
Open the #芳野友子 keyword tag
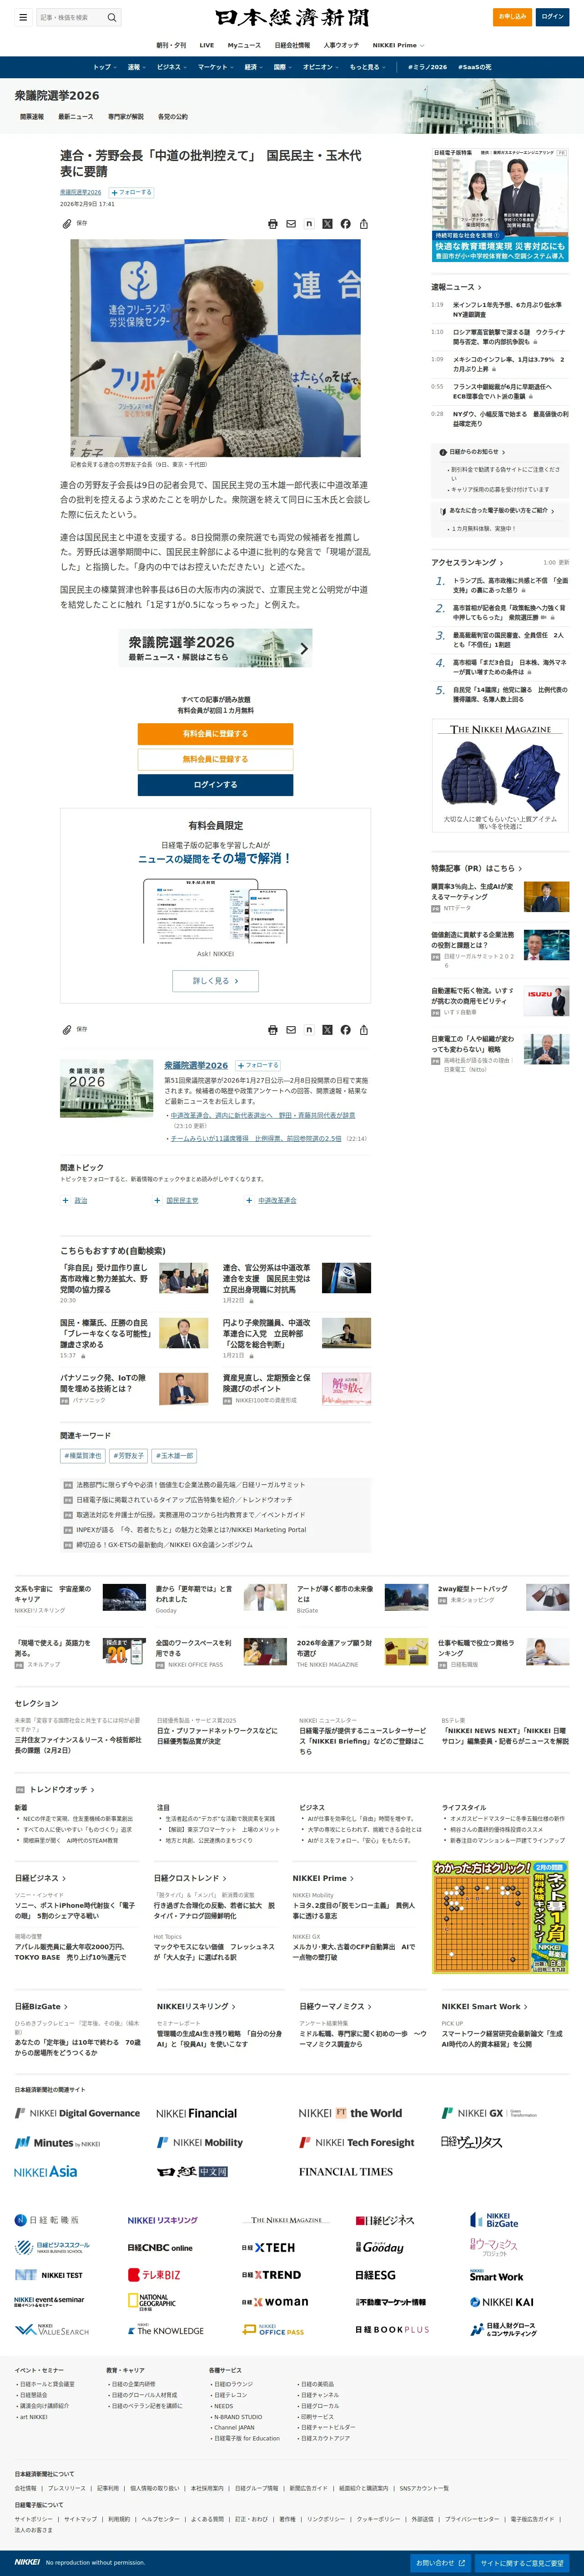[x=129, y=1456]
